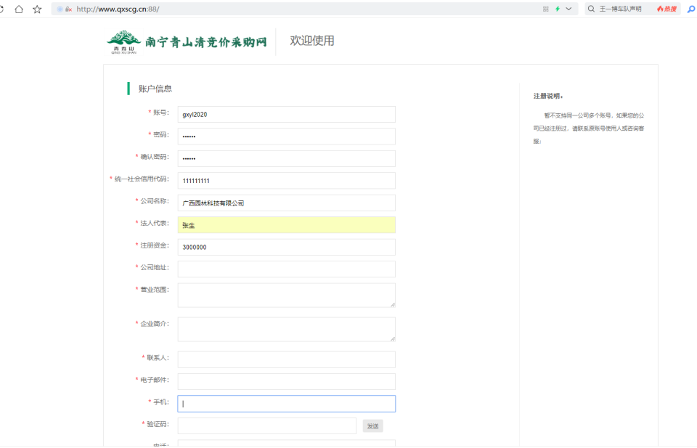Click the empty 公司地址 address field
Image resolution: width=697 pixels, height=448 pixels.
pyautogui.click(x=286, y=269)
